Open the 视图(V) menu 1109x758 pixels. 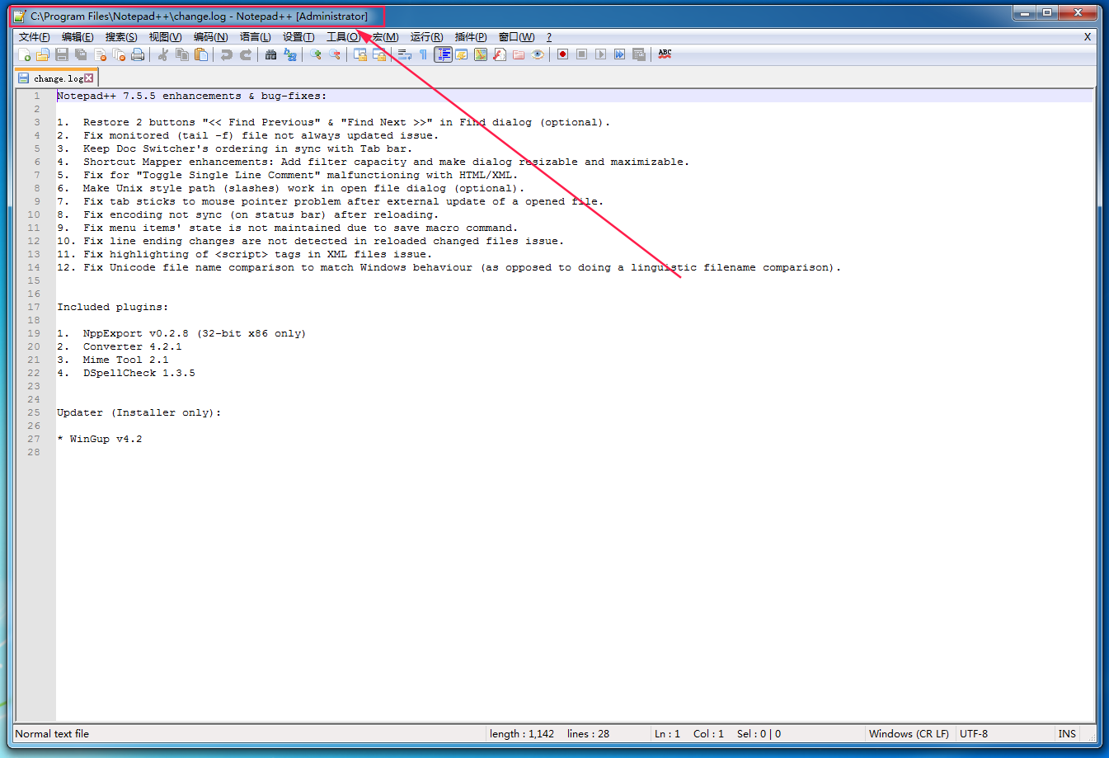coord(165,37)
